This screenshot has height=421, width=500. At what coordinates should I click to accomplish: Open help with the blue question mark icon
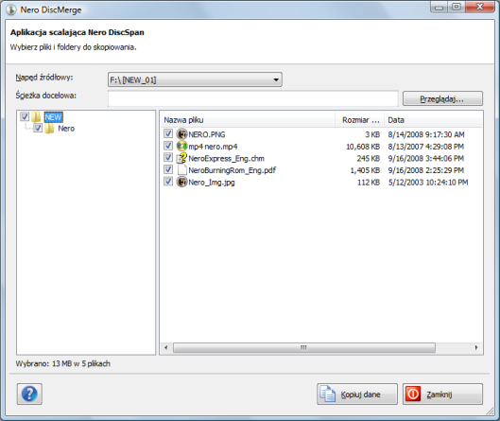29,394
